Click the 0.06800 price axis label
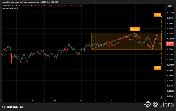The width and height of the screenshot is (176, 111). (170, 70)
